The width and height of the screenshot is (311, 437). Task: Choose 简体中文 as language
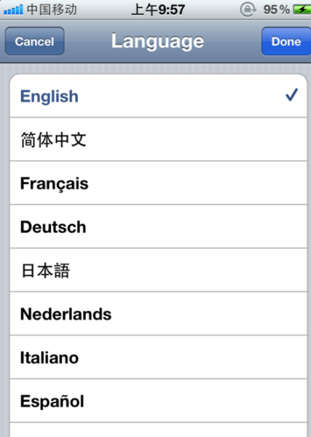[x=158, y=139]
